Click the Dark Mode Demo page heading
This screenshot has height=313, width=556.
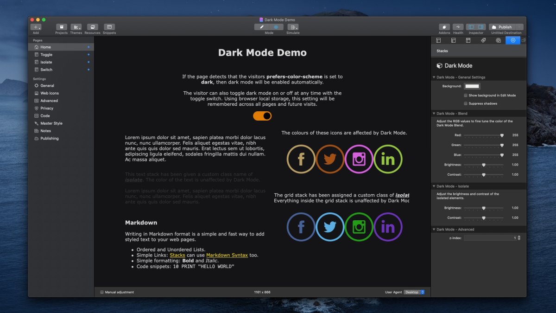262,52
